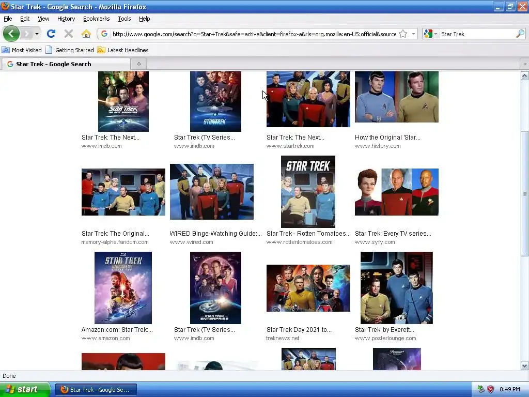Open the Rotten Tomatoes STAR TREK poster thumbnail

pos(308,191)
